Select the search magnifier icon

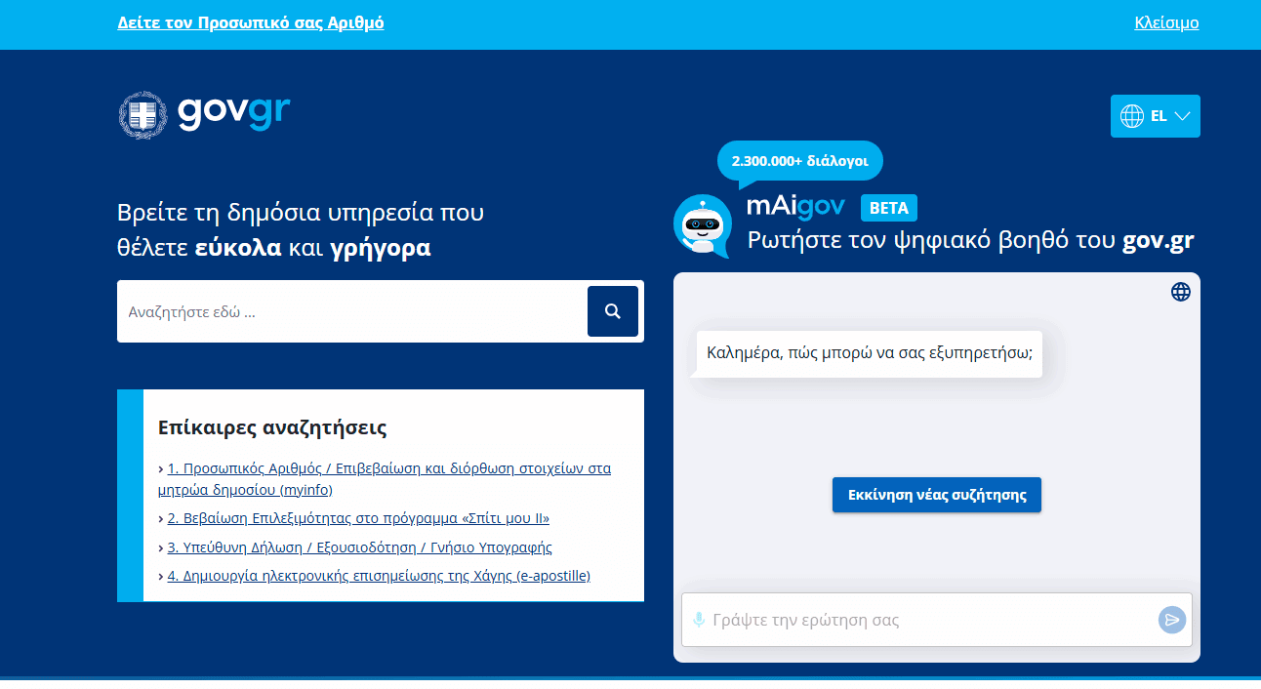tap(612, 310)
